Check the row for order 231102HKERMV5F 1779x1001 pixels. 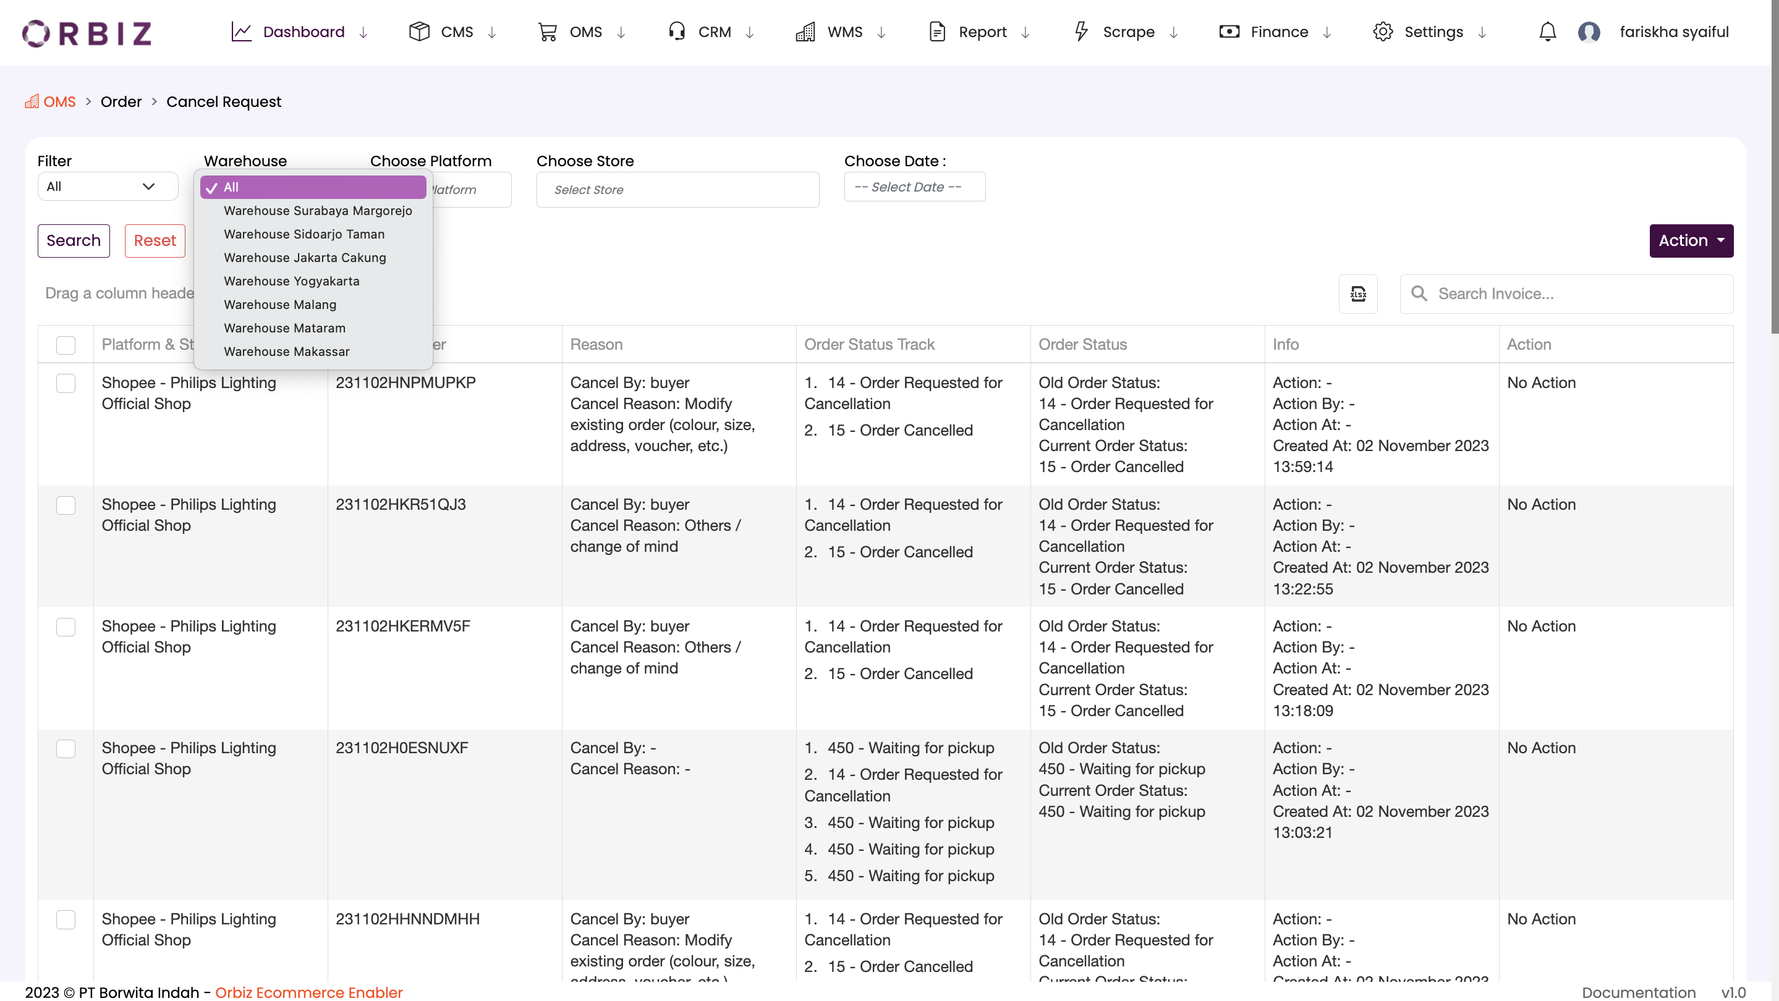66,627
